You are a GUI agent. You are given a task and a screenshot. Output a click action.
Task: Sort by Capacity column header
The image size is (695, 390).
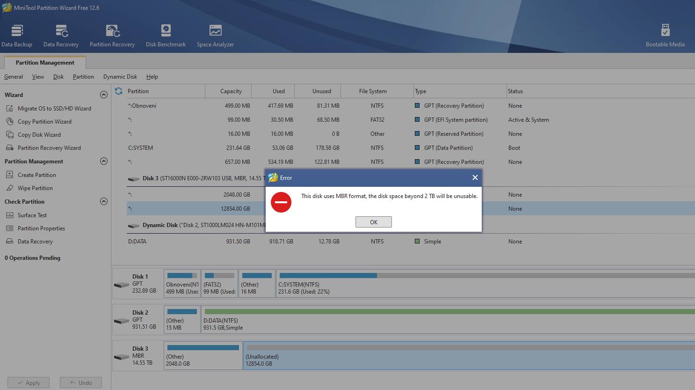[228, 91]
